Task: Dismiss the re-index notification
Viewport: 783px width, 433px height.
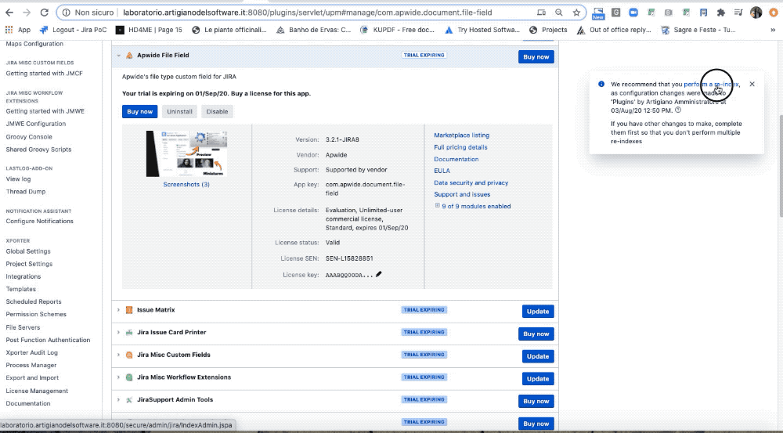Action: pos(752,84)
